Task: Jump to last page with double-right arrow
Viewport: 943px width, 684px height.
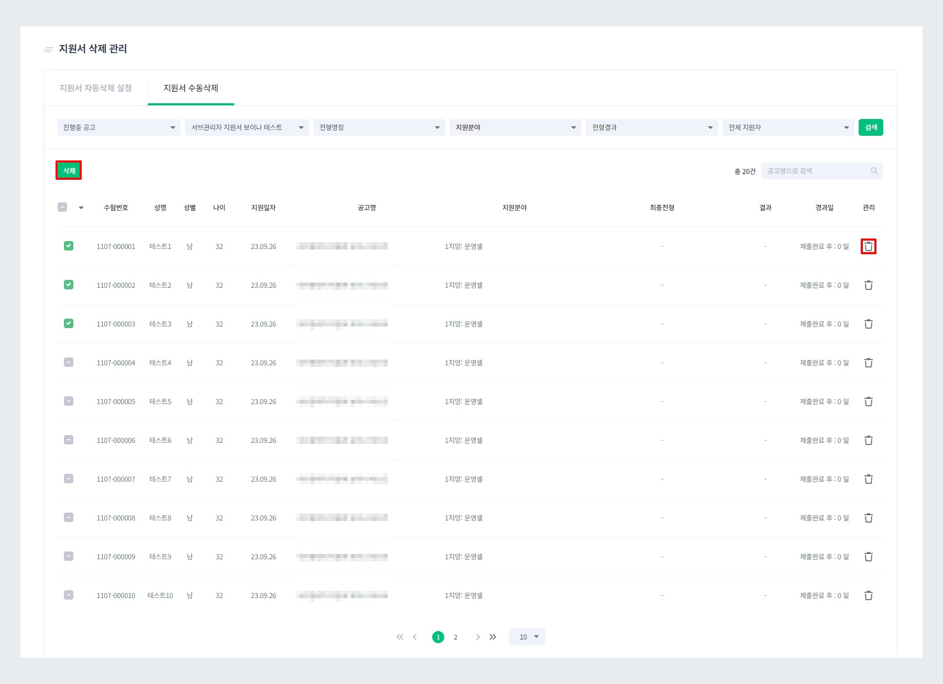Action: coord(493,637)
